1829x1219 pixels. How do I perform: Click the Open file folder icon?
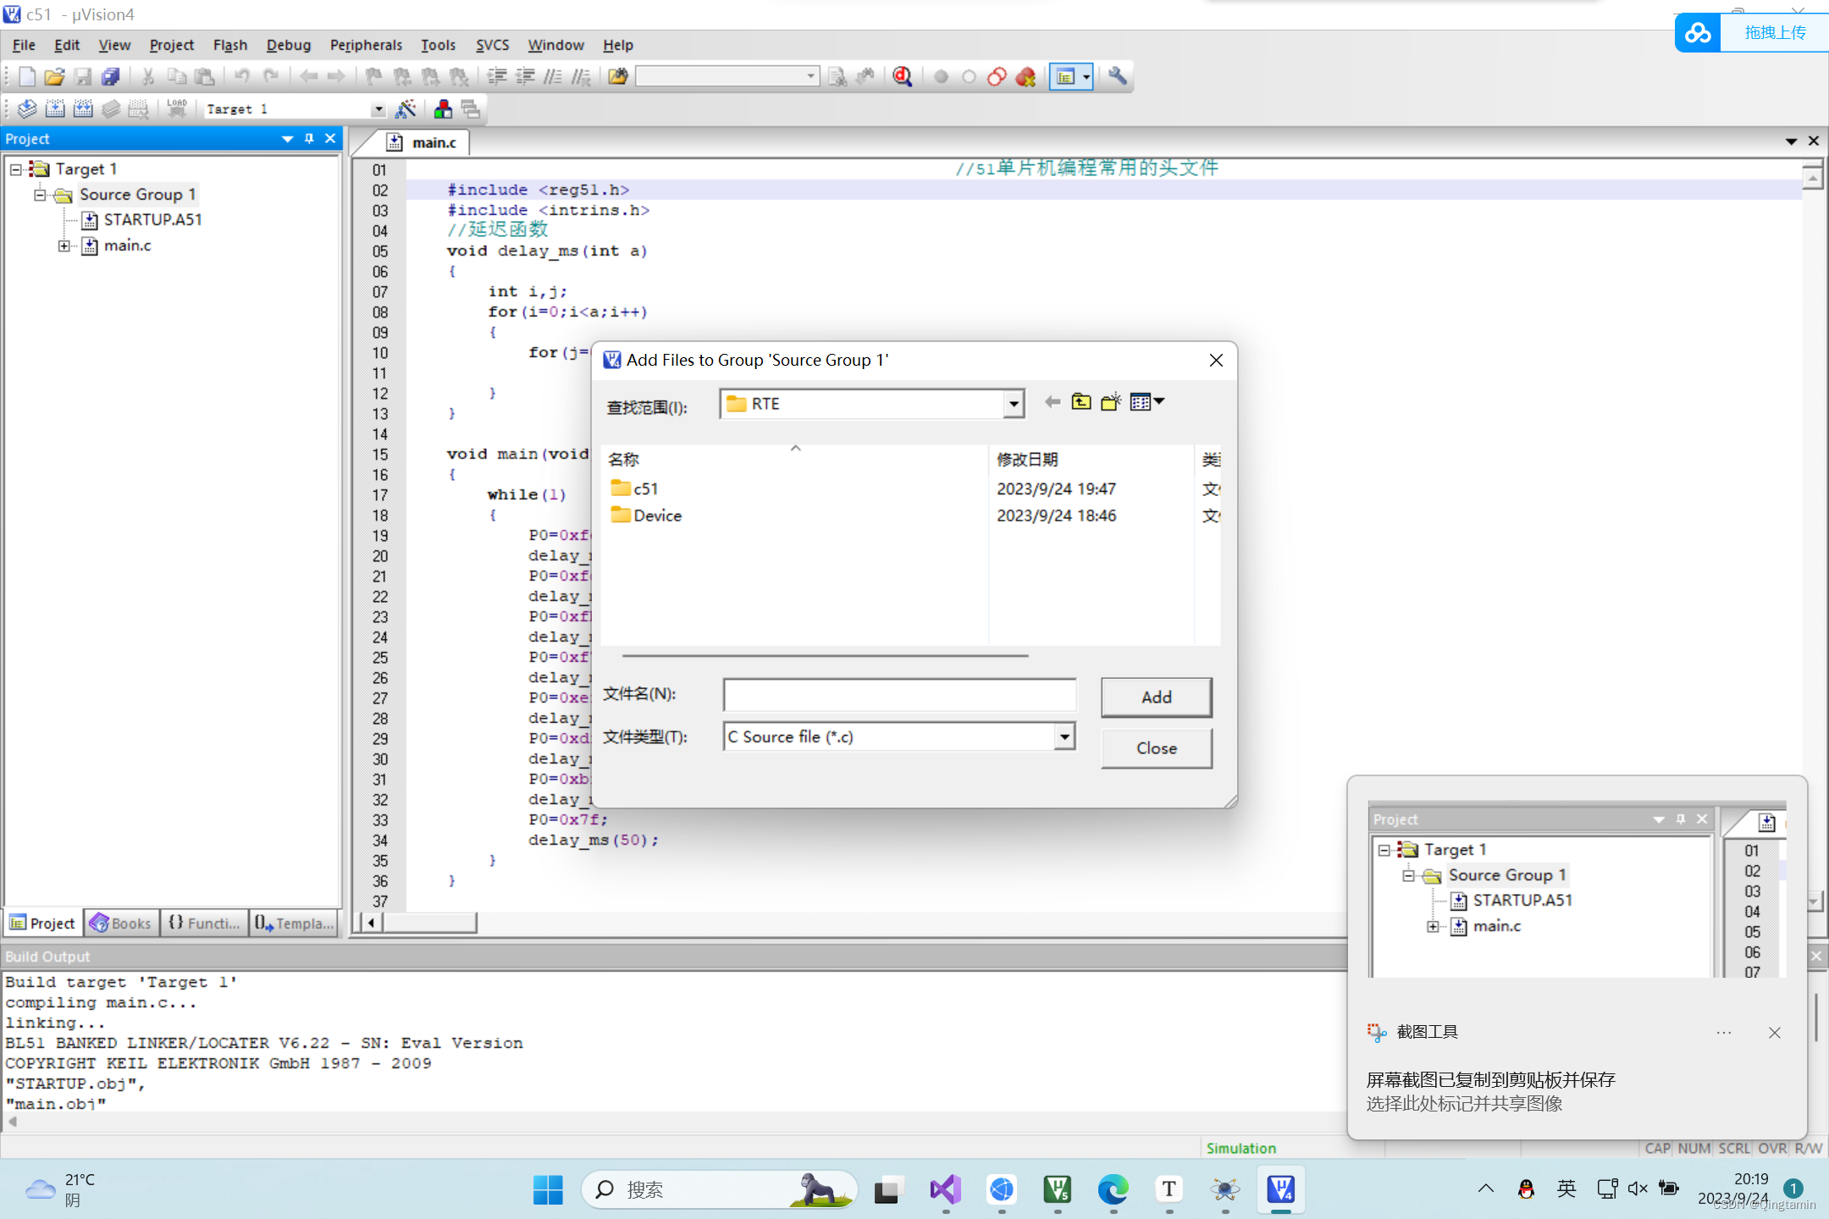(x=54, y=77)
